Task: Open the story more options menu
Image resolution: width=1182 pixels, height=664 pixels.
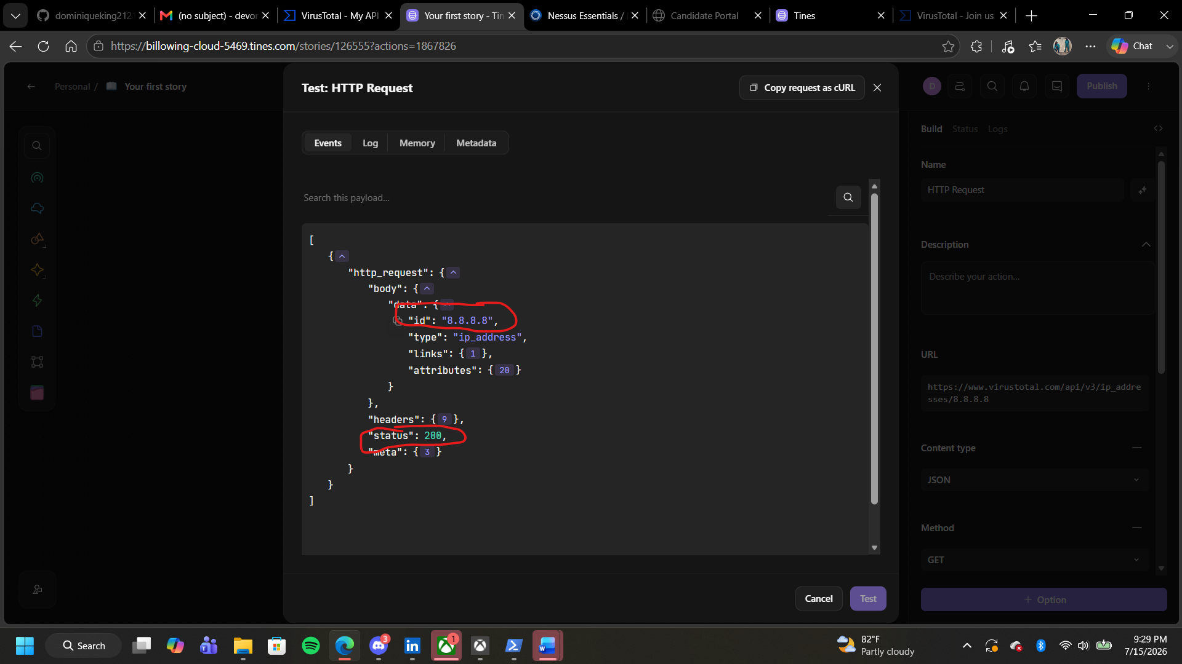Action: [1148, 86]
